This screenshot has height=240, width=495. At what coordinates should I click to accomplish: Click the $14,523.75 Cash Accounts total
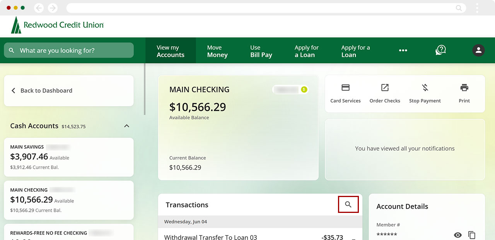coord(73,127)
